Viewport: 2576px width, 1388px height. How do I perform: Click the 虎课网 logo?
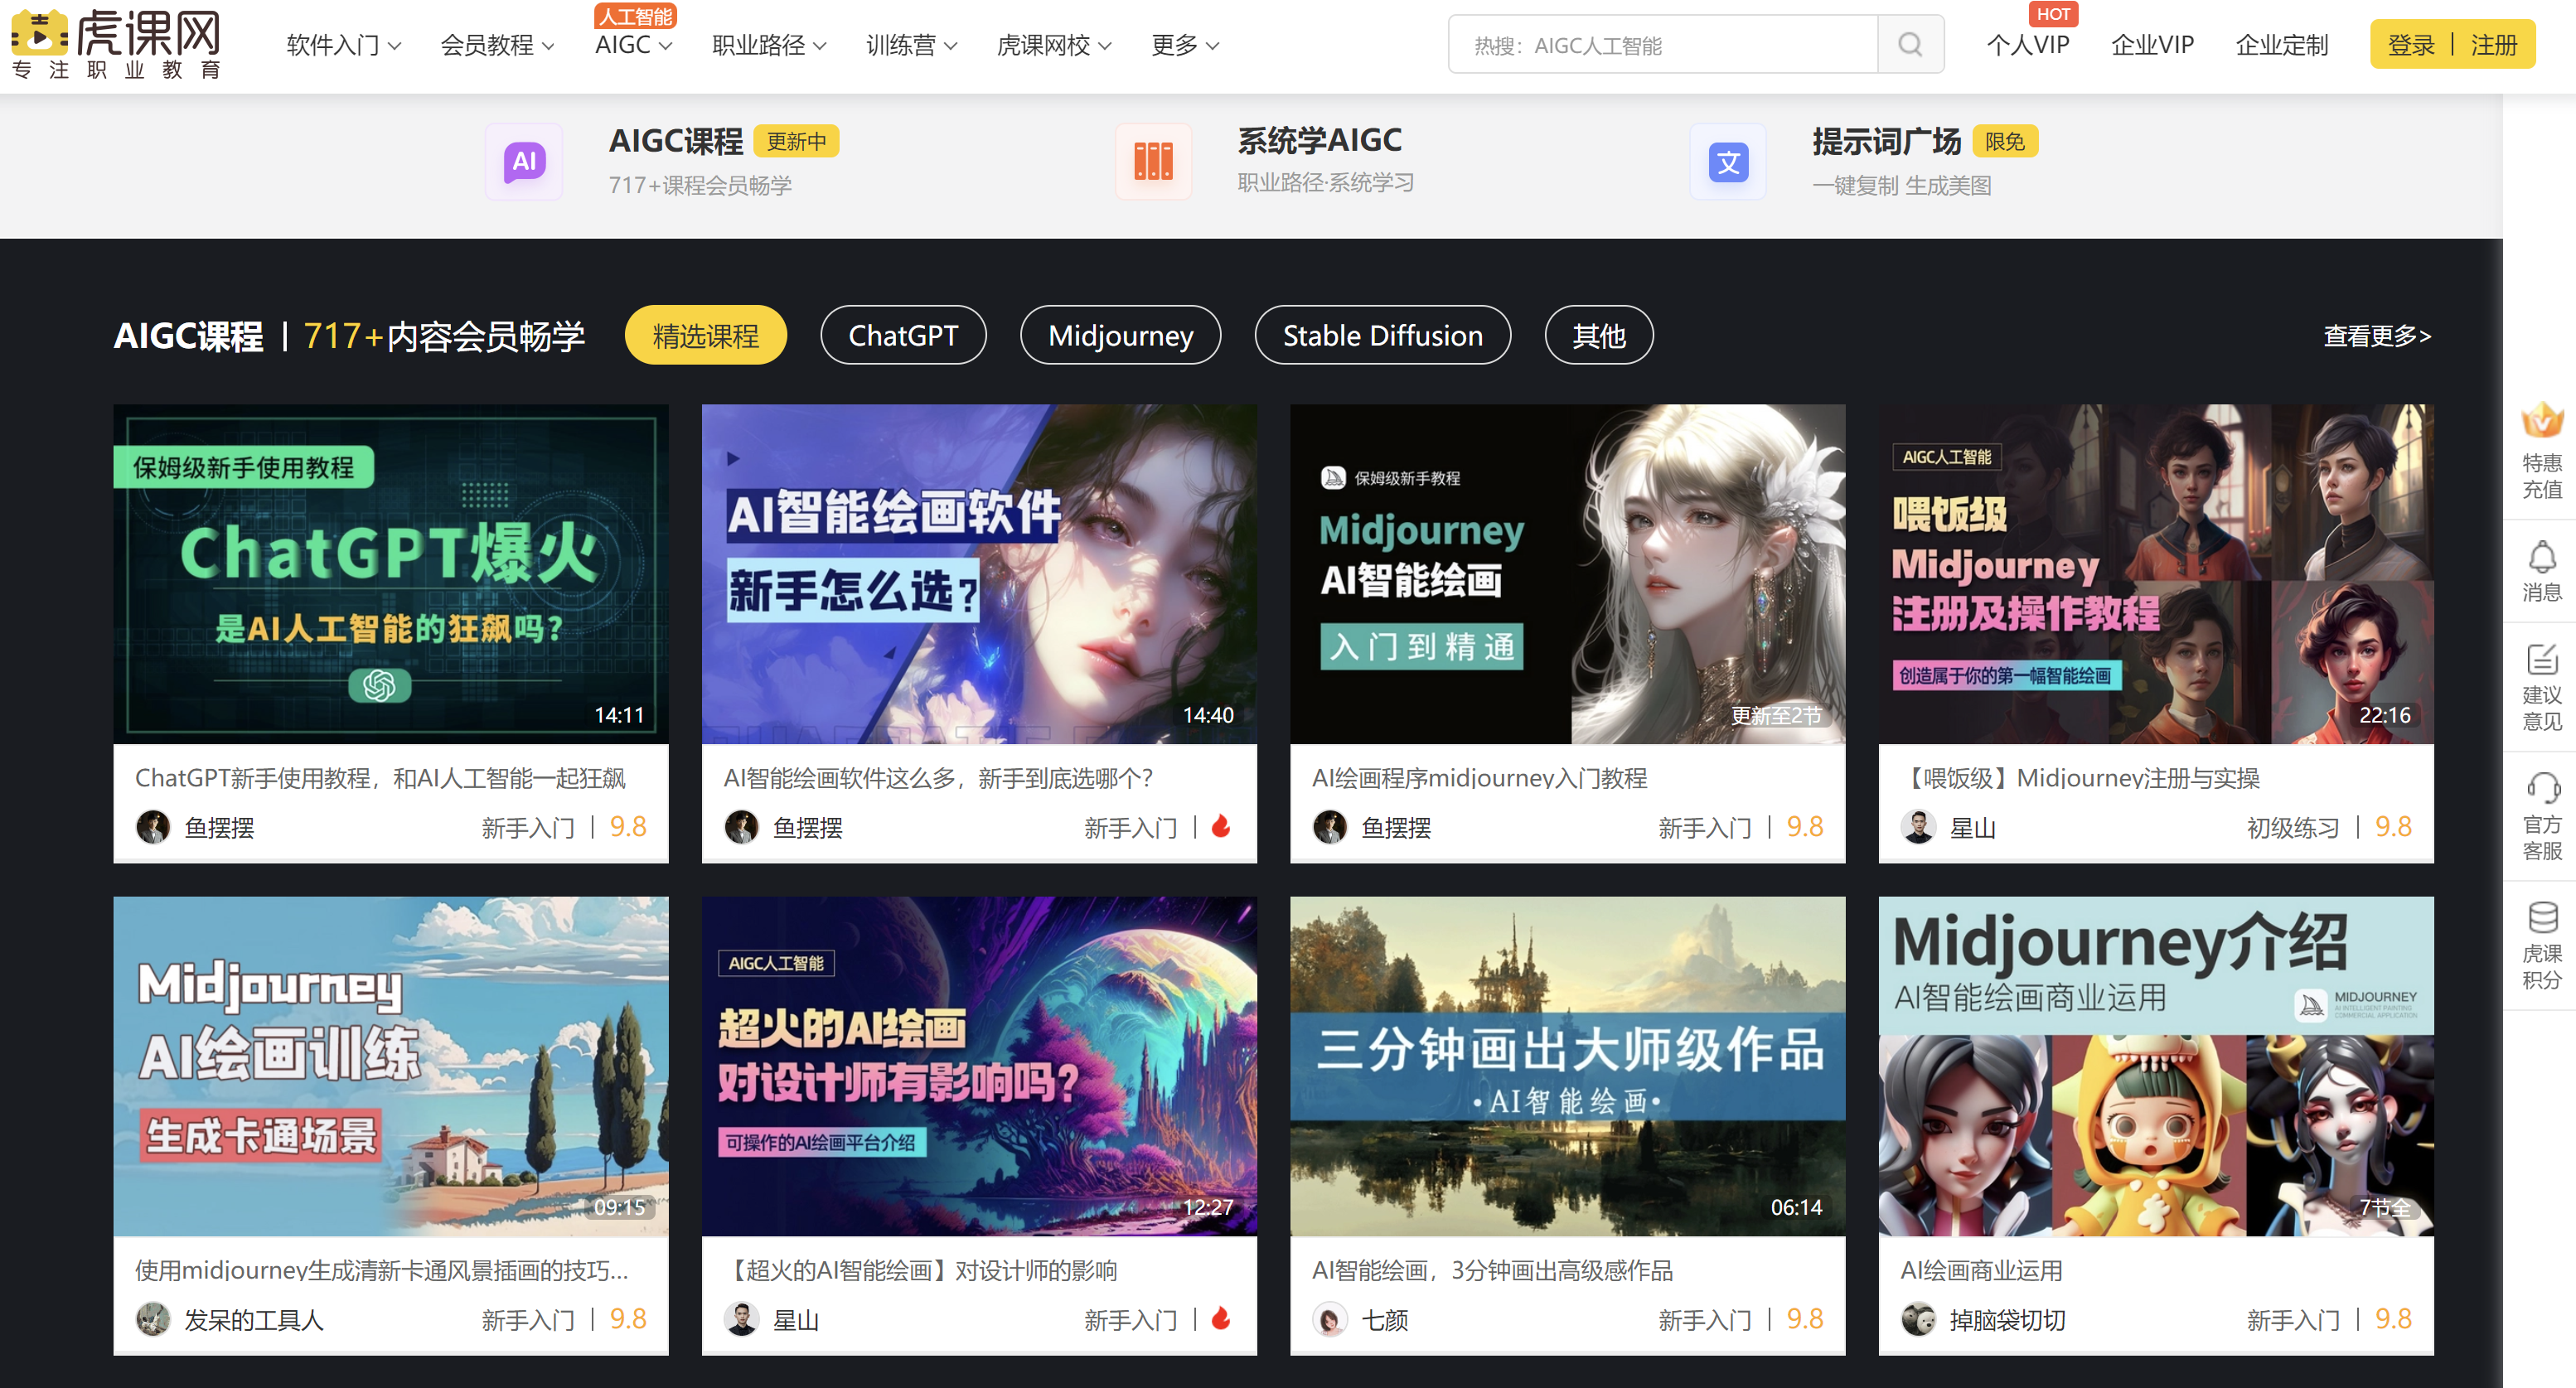(116, 43)
